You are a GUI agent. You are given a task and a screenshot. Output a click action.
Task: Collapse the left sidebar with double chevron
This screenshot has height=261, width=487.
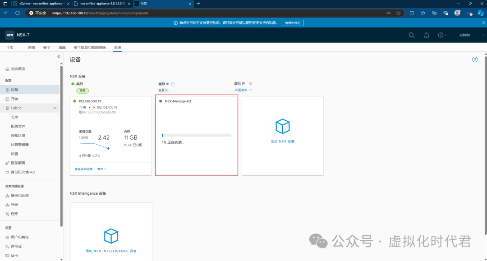(x=59, y=56)
